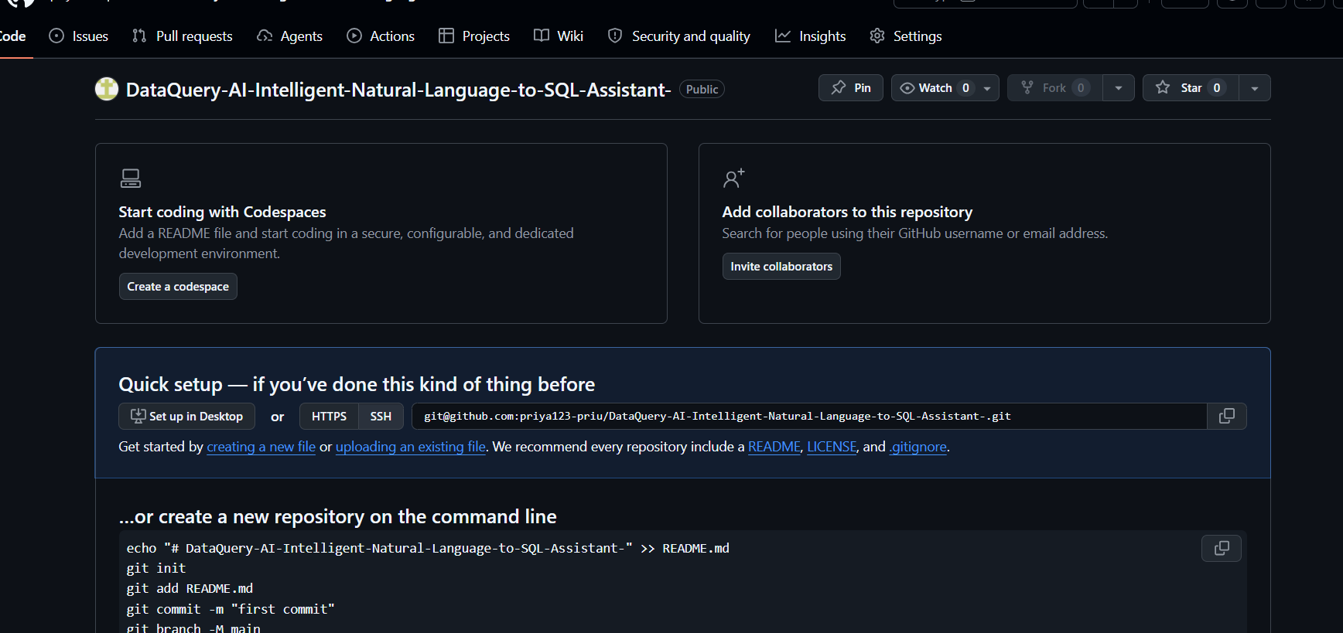Image resolution: width=1343 pixels, height=633 pixels.
Task: Click the disabled Fork button
Action: click(x=1055, y=88)
